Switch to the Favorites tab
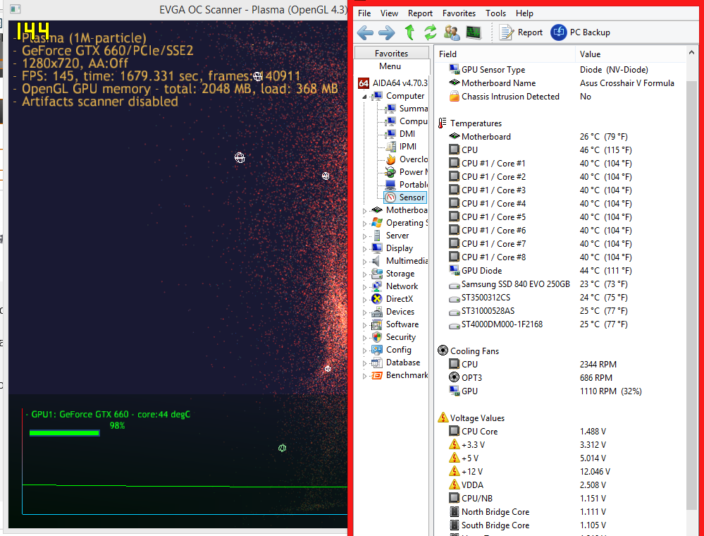704x536 pixels. tap(392, 53)
